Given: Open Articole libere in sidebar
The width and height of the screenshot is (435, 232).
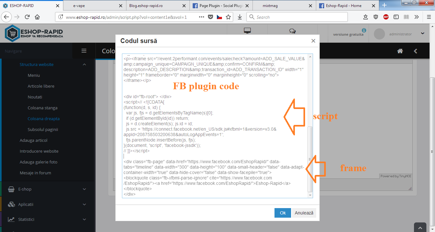Looking at the screenshot, I should (41, 86).
